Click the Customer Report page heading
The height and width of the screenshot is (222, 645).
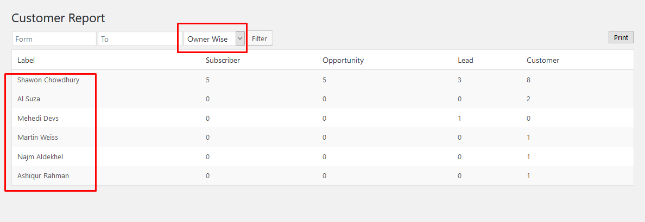pos(58,18)
